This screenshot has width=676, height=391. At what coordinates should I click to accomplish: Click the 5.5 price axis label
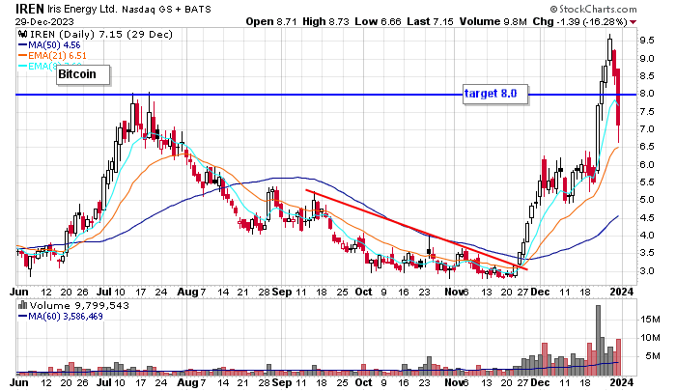coord(647,182)
